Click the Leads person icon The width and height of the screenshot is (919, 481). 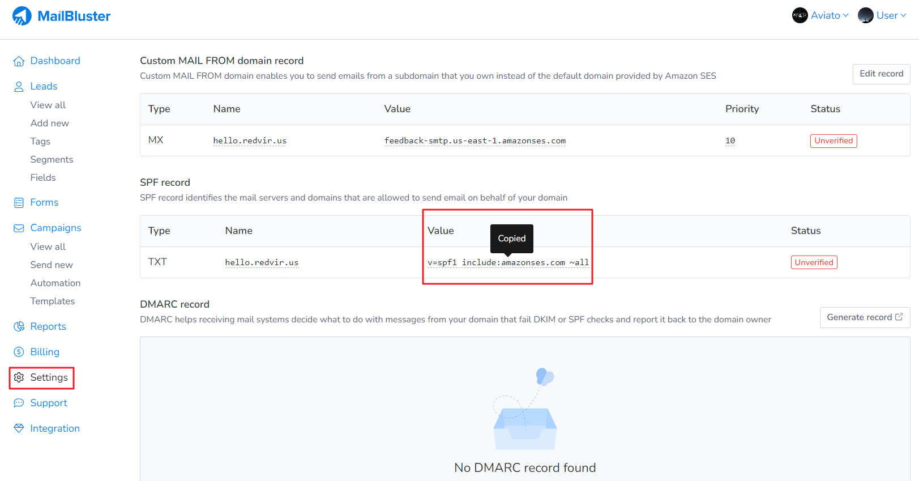pos(19,87)
